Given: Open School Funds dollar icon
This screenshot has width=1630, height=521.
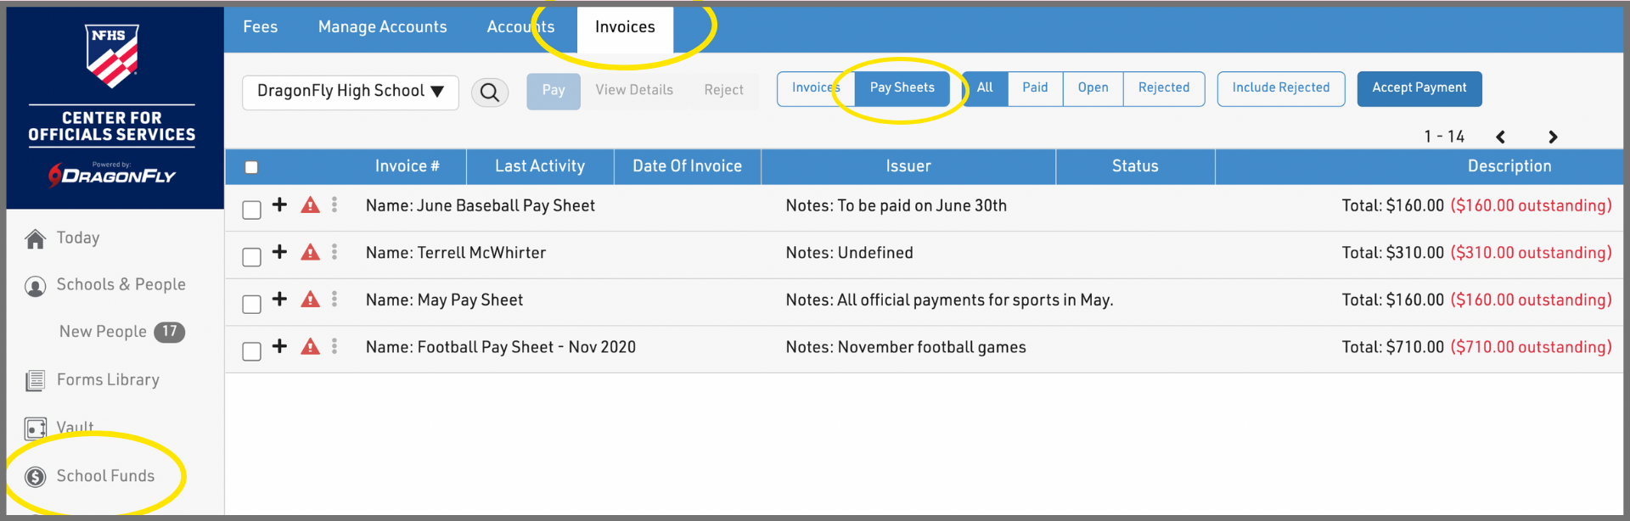Looking at the screenshot, I should [x=35, y=477].
